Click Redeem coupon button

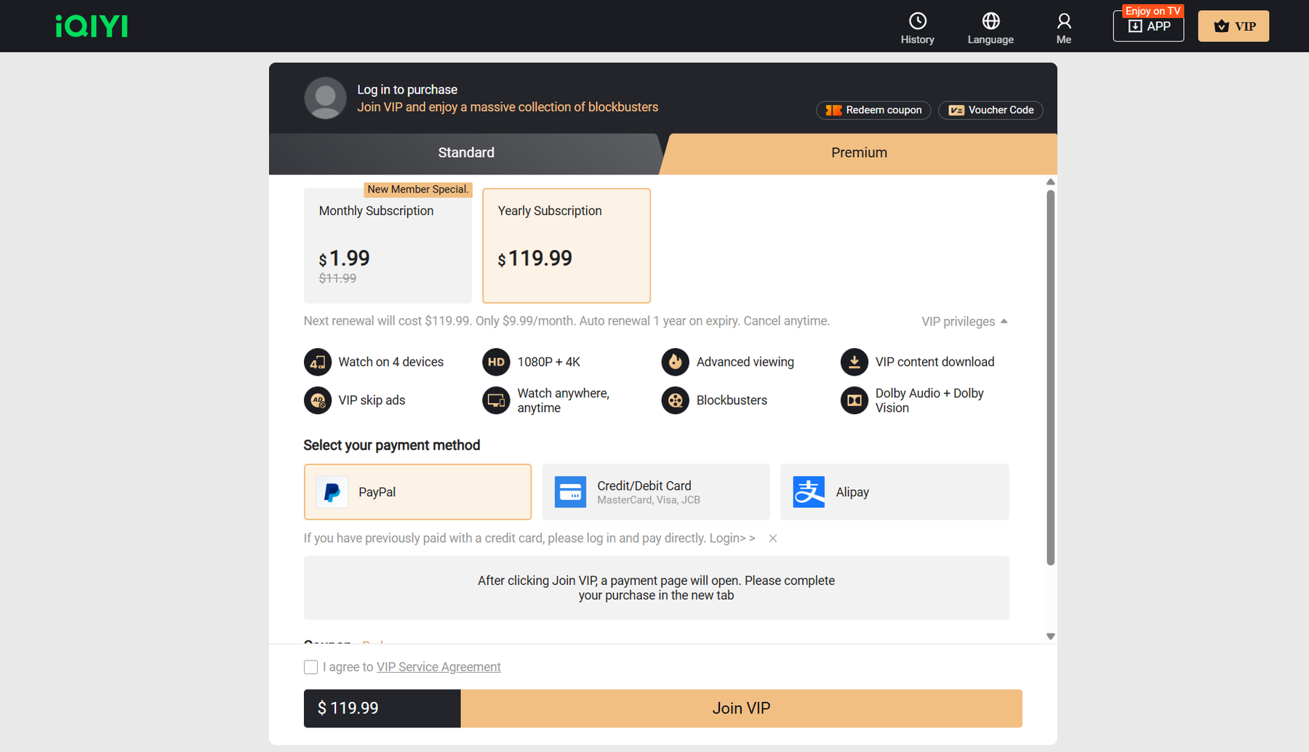click(873, 110)
